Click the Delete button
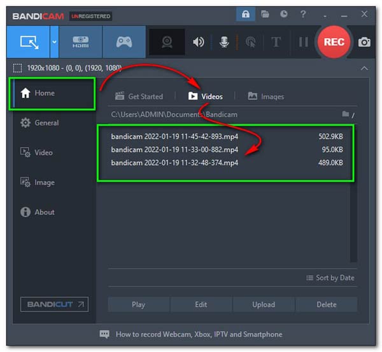This screenshot has height=352, width=382. [x=327, y=304]
